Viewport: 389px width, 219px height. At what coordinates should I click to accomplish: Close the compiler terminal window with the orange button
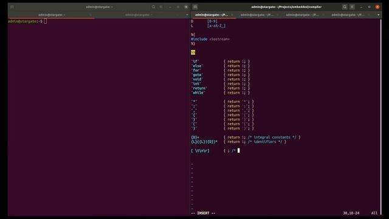[x=377, y=7]
